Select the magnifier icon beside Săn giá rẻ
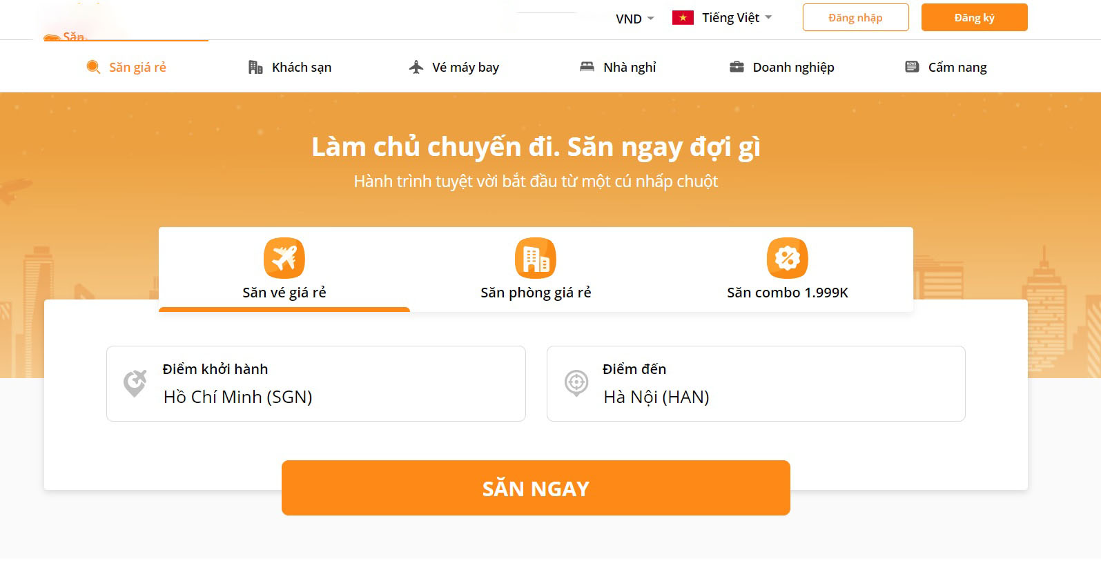The height and width of the screenshot is (561, 1101). pos(92,67)
